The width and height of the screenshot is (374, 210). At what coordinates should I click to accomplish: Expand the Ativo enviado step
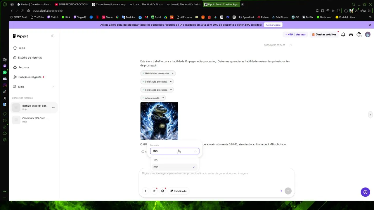[153, 98]
